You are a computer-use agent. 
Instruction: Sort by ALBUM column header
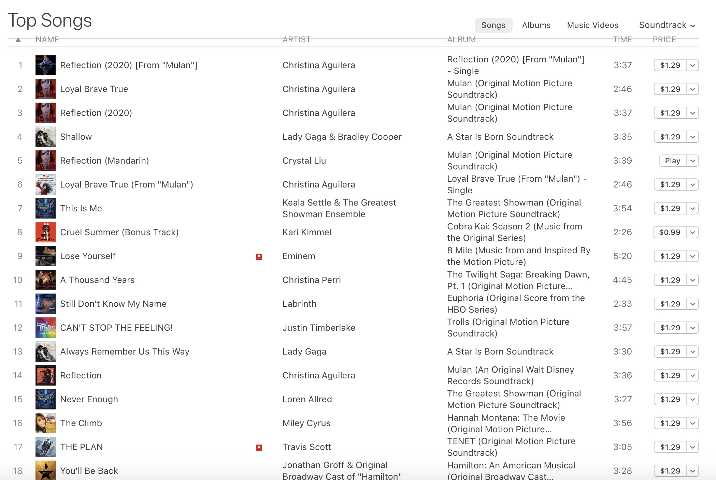pos(461,40)
